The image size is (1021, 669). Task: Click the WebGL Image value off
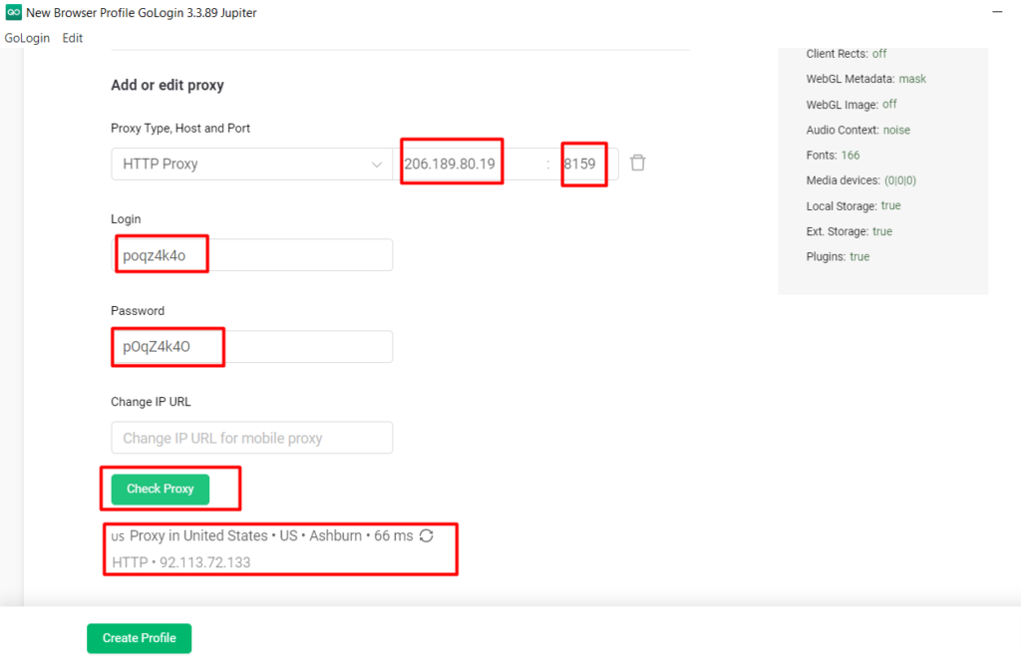tap(889, 105)
